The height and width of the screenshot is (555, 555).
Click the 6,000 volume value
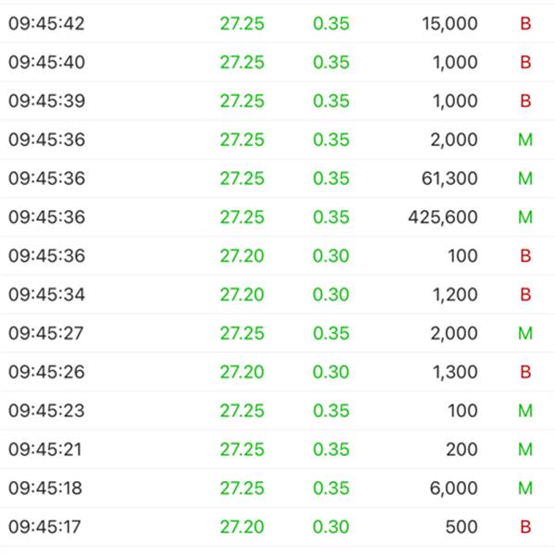pos(452,488)
